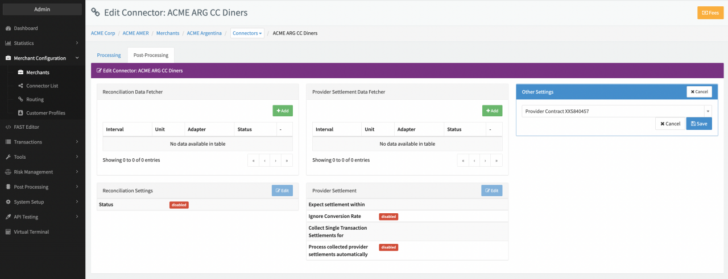
Task: Open the Connectors breadcrumb dropdown
Action: tap(247, 33)
